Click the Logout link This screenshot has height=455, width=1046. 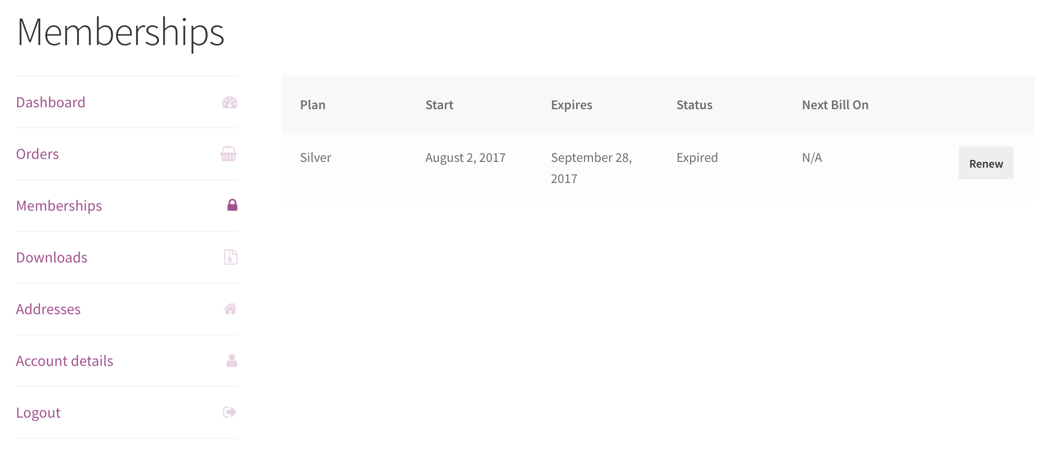point(38,413)
